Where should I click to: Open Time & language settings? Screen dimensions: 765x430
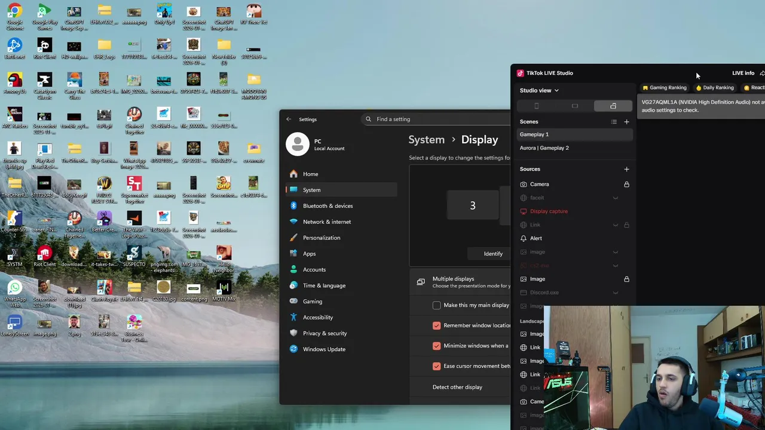tap(341, 285)
